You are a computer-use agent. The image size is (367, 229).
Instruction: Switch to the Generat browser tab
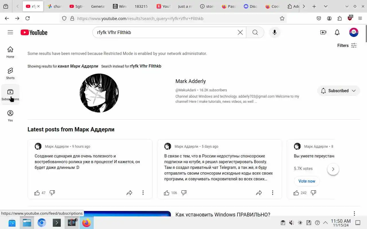click(98, 6)
